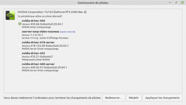Click the NVIDIA Corporation TU104 device title
186x105 pixels.
[52, 12]
